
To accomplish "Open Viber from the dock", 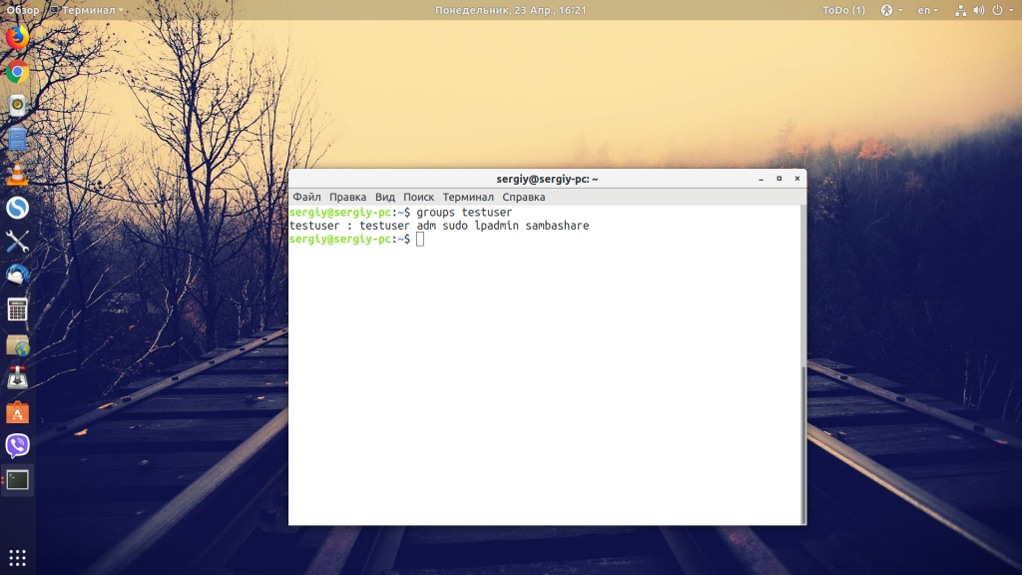I will pyautogui.click(x=18, y=446).
